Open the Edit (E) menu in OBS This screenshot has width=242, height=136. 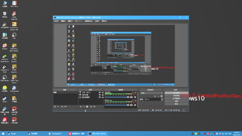[x=63, y=21]
